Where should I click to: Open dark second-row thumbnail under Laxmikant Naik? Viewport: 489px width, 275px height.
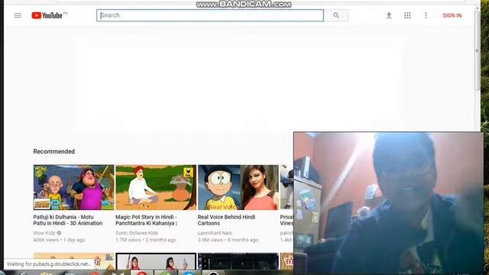(238, 261)
